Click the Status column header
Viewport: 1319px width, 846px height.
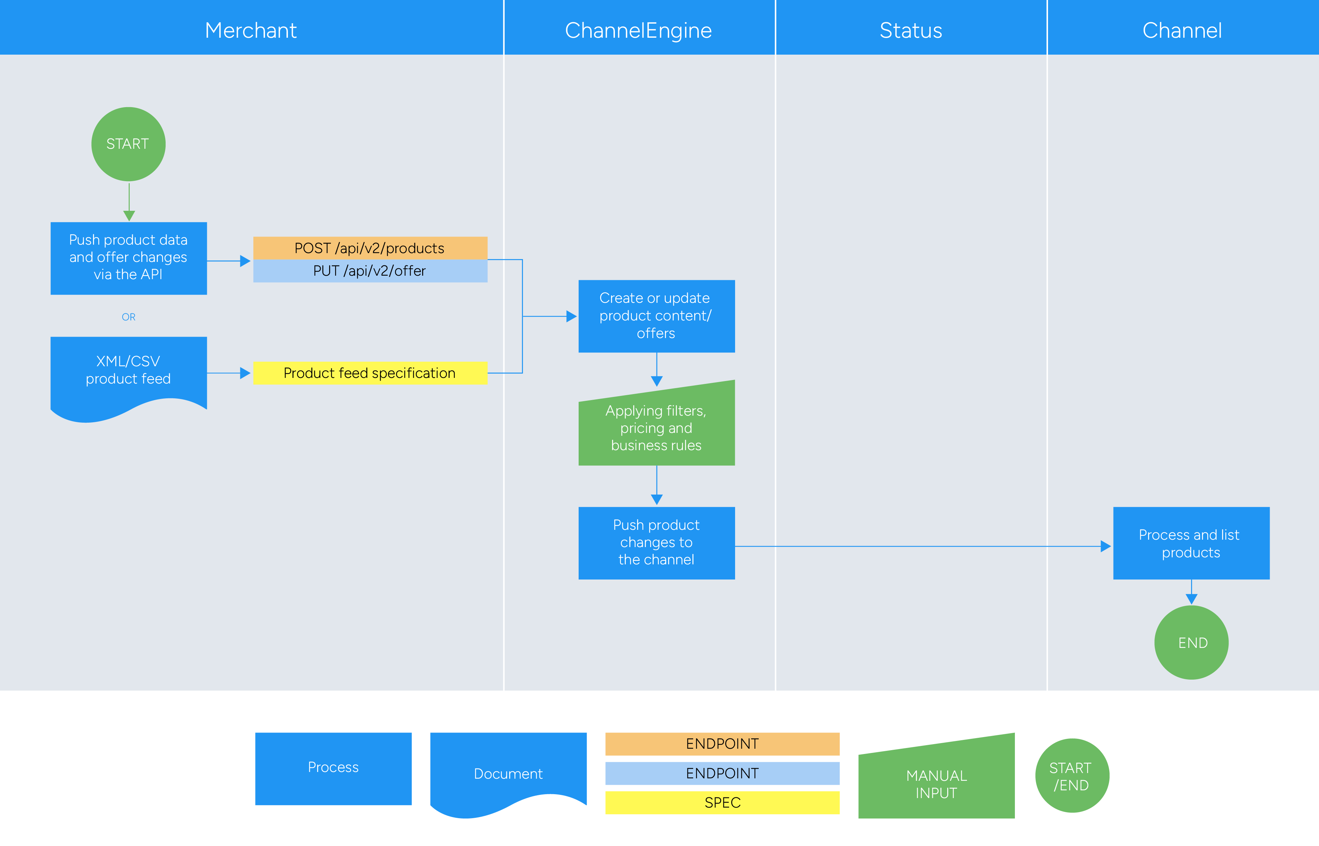[x=911, y=30]
